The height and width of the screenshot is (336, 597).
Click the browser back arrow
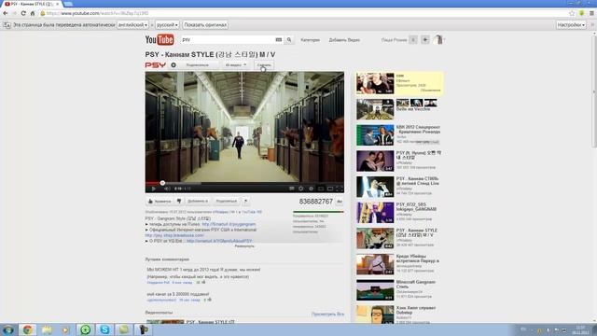coord(6,13)
